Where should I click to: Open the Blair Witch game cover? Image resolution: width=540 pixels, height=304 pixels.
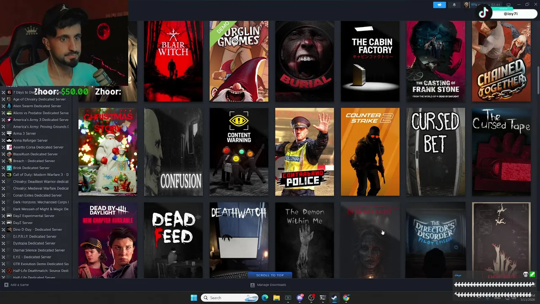(173, 61)
